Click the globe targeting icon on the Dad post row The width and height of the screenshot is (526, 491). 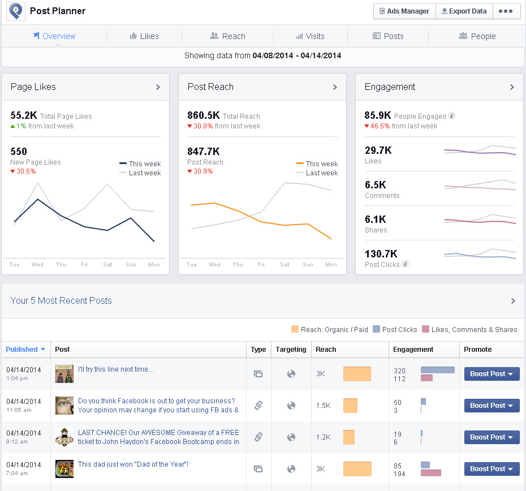(x=291, y=469)
